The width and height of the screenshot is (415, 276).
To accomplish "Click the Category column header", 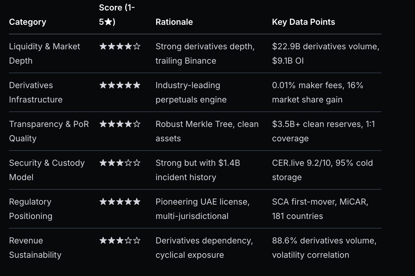I will [27, 22].
